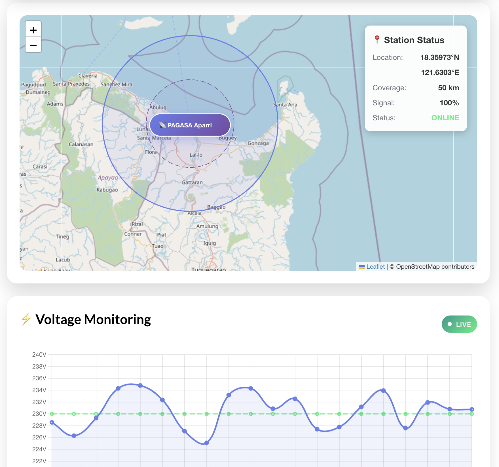
Task: Click the Santa Ana label on map
Action: (x=285, y=105)
